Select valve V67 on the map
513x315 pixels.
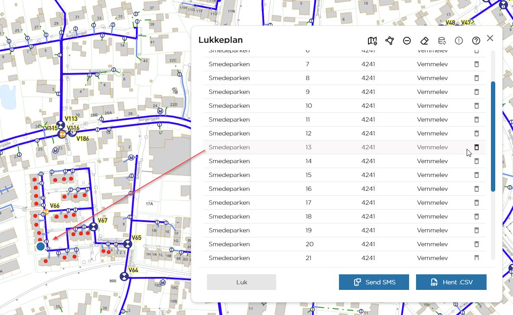(94, 226)
